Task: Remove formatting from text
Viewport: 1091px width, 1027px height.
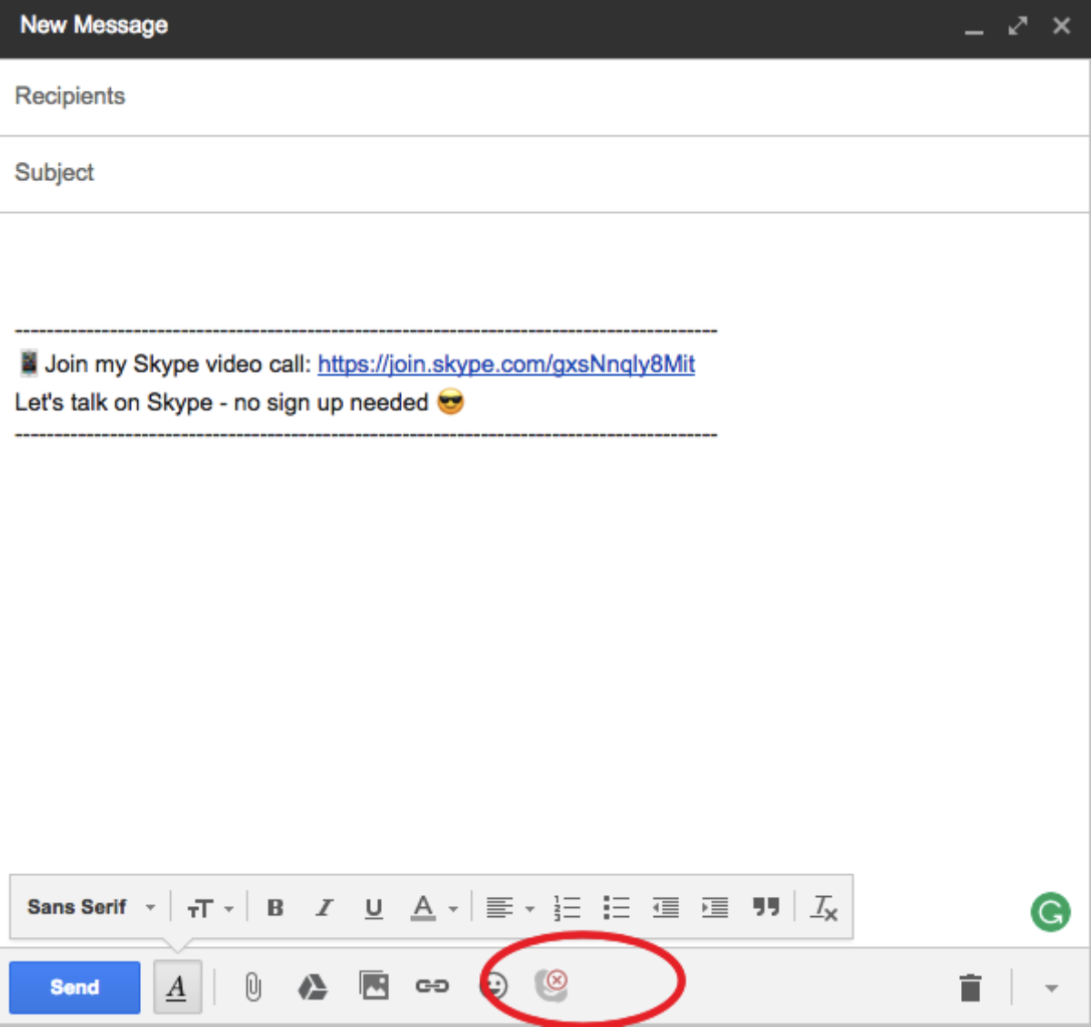Action: point(825,908)
